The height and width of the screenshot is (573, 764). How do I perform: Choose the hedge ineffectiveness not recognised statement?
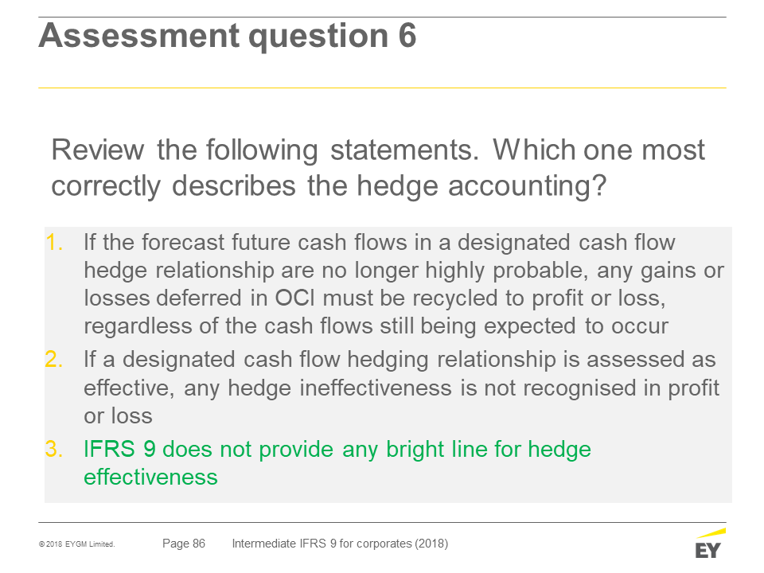(x=401, y=388)
